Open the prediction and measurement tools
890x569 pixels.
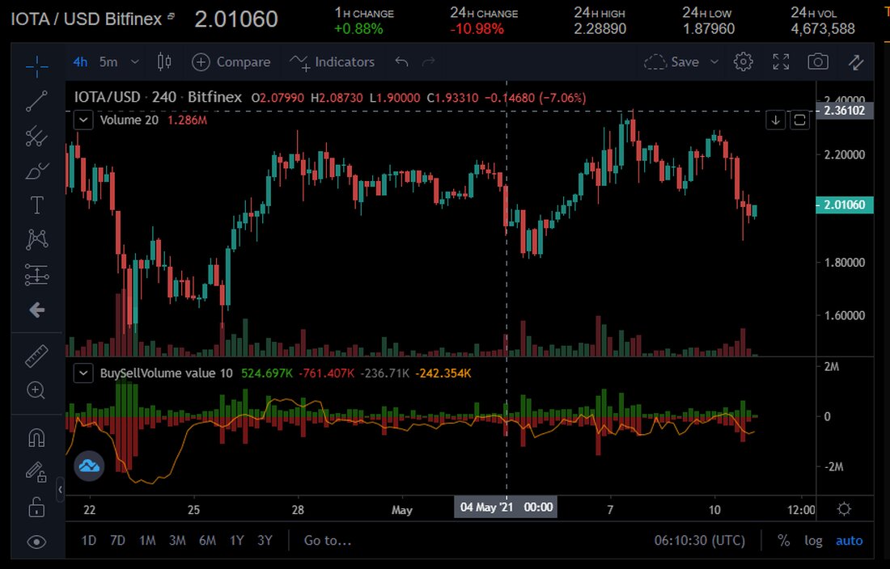tap(37, 275)
